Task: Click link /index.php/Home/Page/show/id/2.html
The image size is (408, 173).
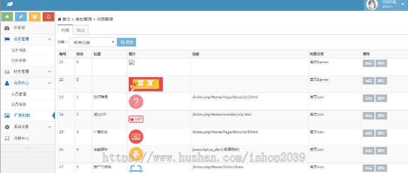Action: coord(225,97)
